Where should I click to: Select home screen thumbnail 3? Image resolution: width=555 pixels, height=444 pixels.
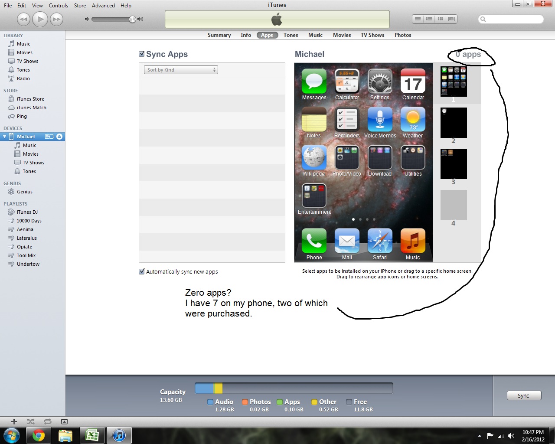click(x=454, y=164)
